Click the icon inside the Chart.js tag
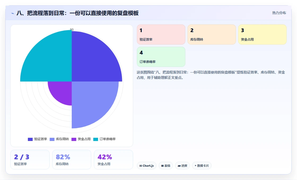 pyautogui.click(x=141, y=166)
